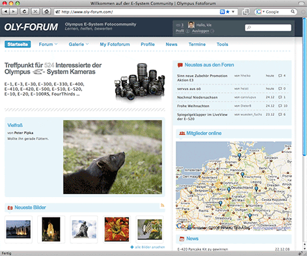Click the username 'von wuesten_fuchs'
Viewport: 307px width, 256px height.
tap(248, 115)
